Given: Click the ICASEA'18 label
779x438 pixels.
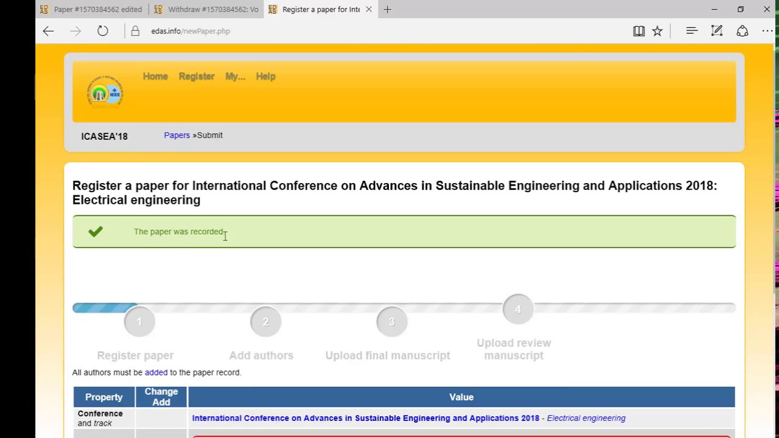Looking at the screenshot, I should [105, 136].
